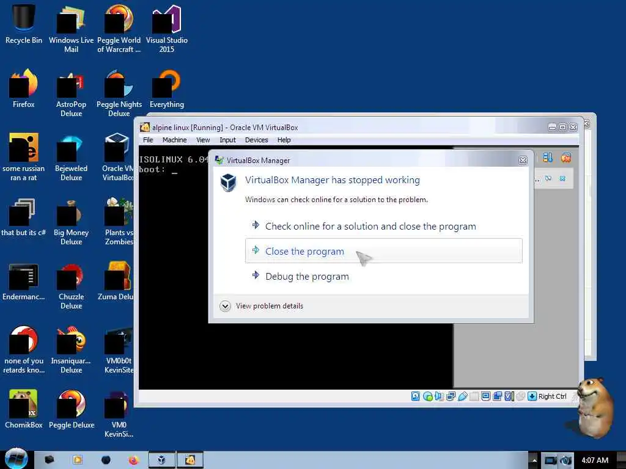Select the Peggle Nights Deluxe desktop icon
This screenshot has height=469, width=626.
(x=119, y=93)
